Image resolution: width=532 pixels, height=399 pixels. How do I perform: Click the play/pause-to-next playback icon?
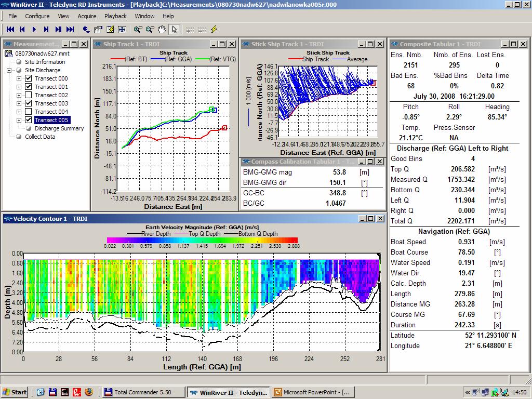[x=58, y=30]
